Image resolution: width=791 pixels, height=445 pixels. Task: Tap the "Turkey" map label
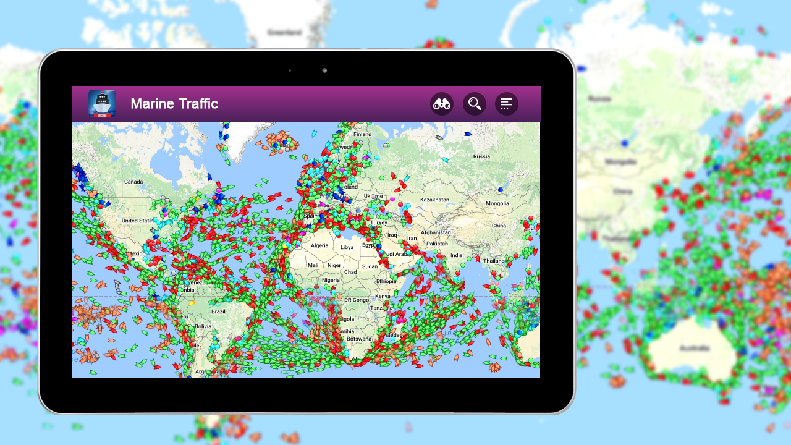378,222
